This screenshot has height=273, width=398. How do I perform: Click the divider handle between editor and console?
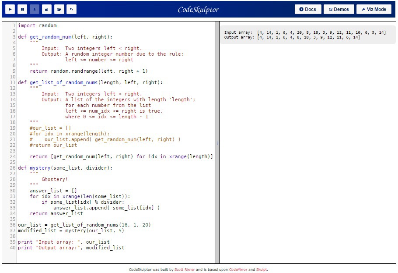tap(217, 143)
